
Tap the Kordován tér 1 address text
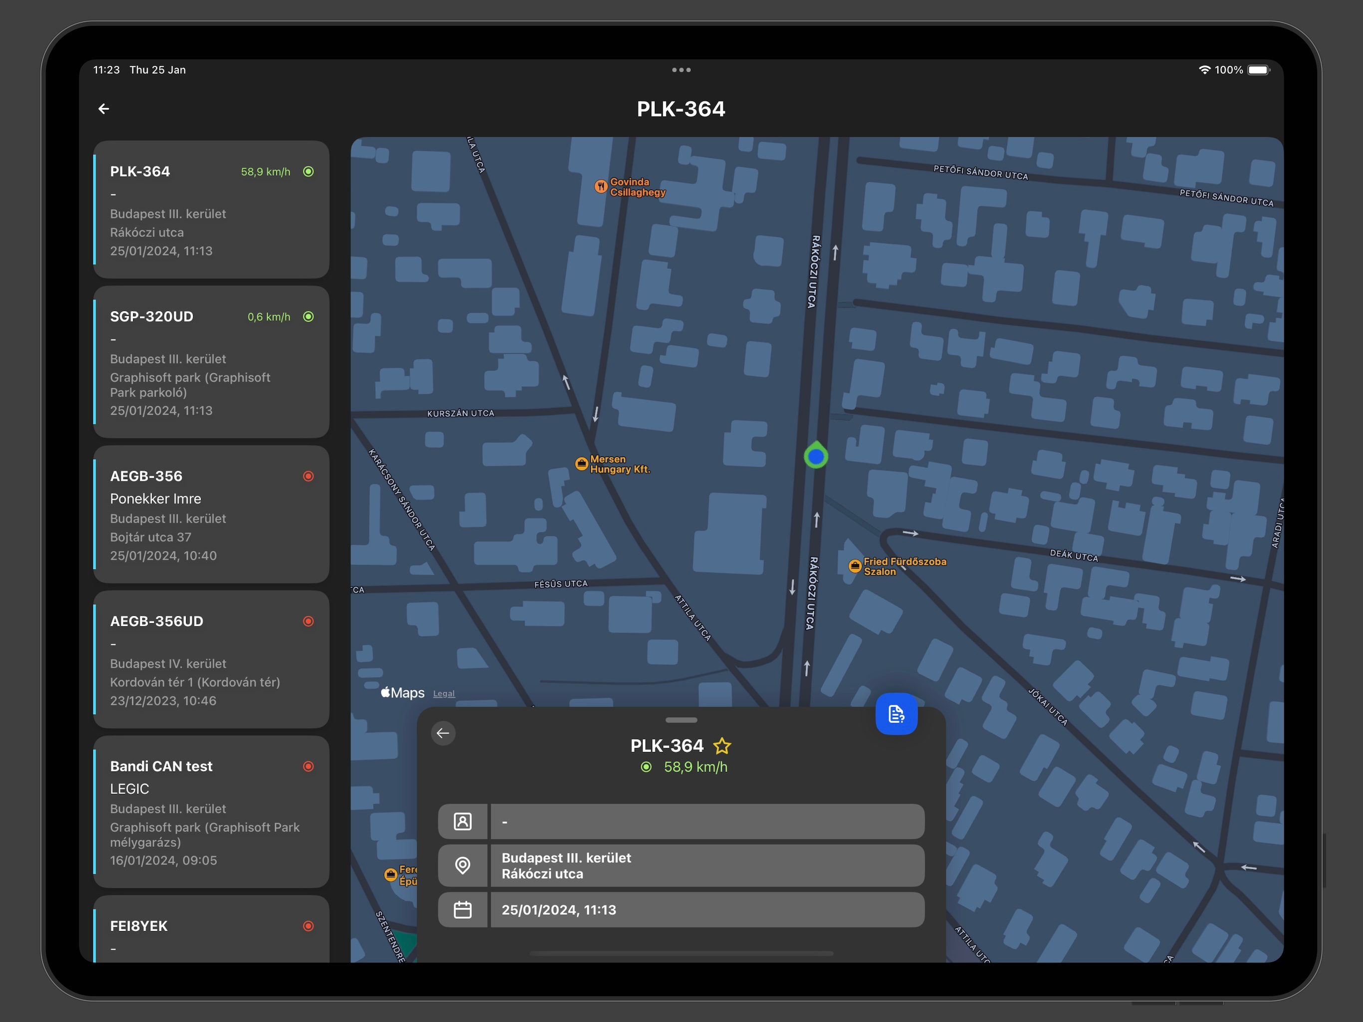(195, 682)
